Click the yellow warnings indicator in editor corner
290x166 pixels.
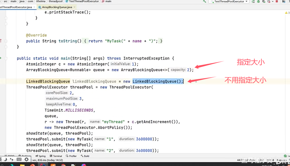[287, 13]
